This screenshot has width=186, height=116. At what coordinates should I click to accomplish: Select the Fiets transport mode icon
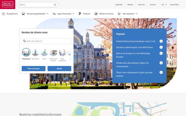coord(44,53)
